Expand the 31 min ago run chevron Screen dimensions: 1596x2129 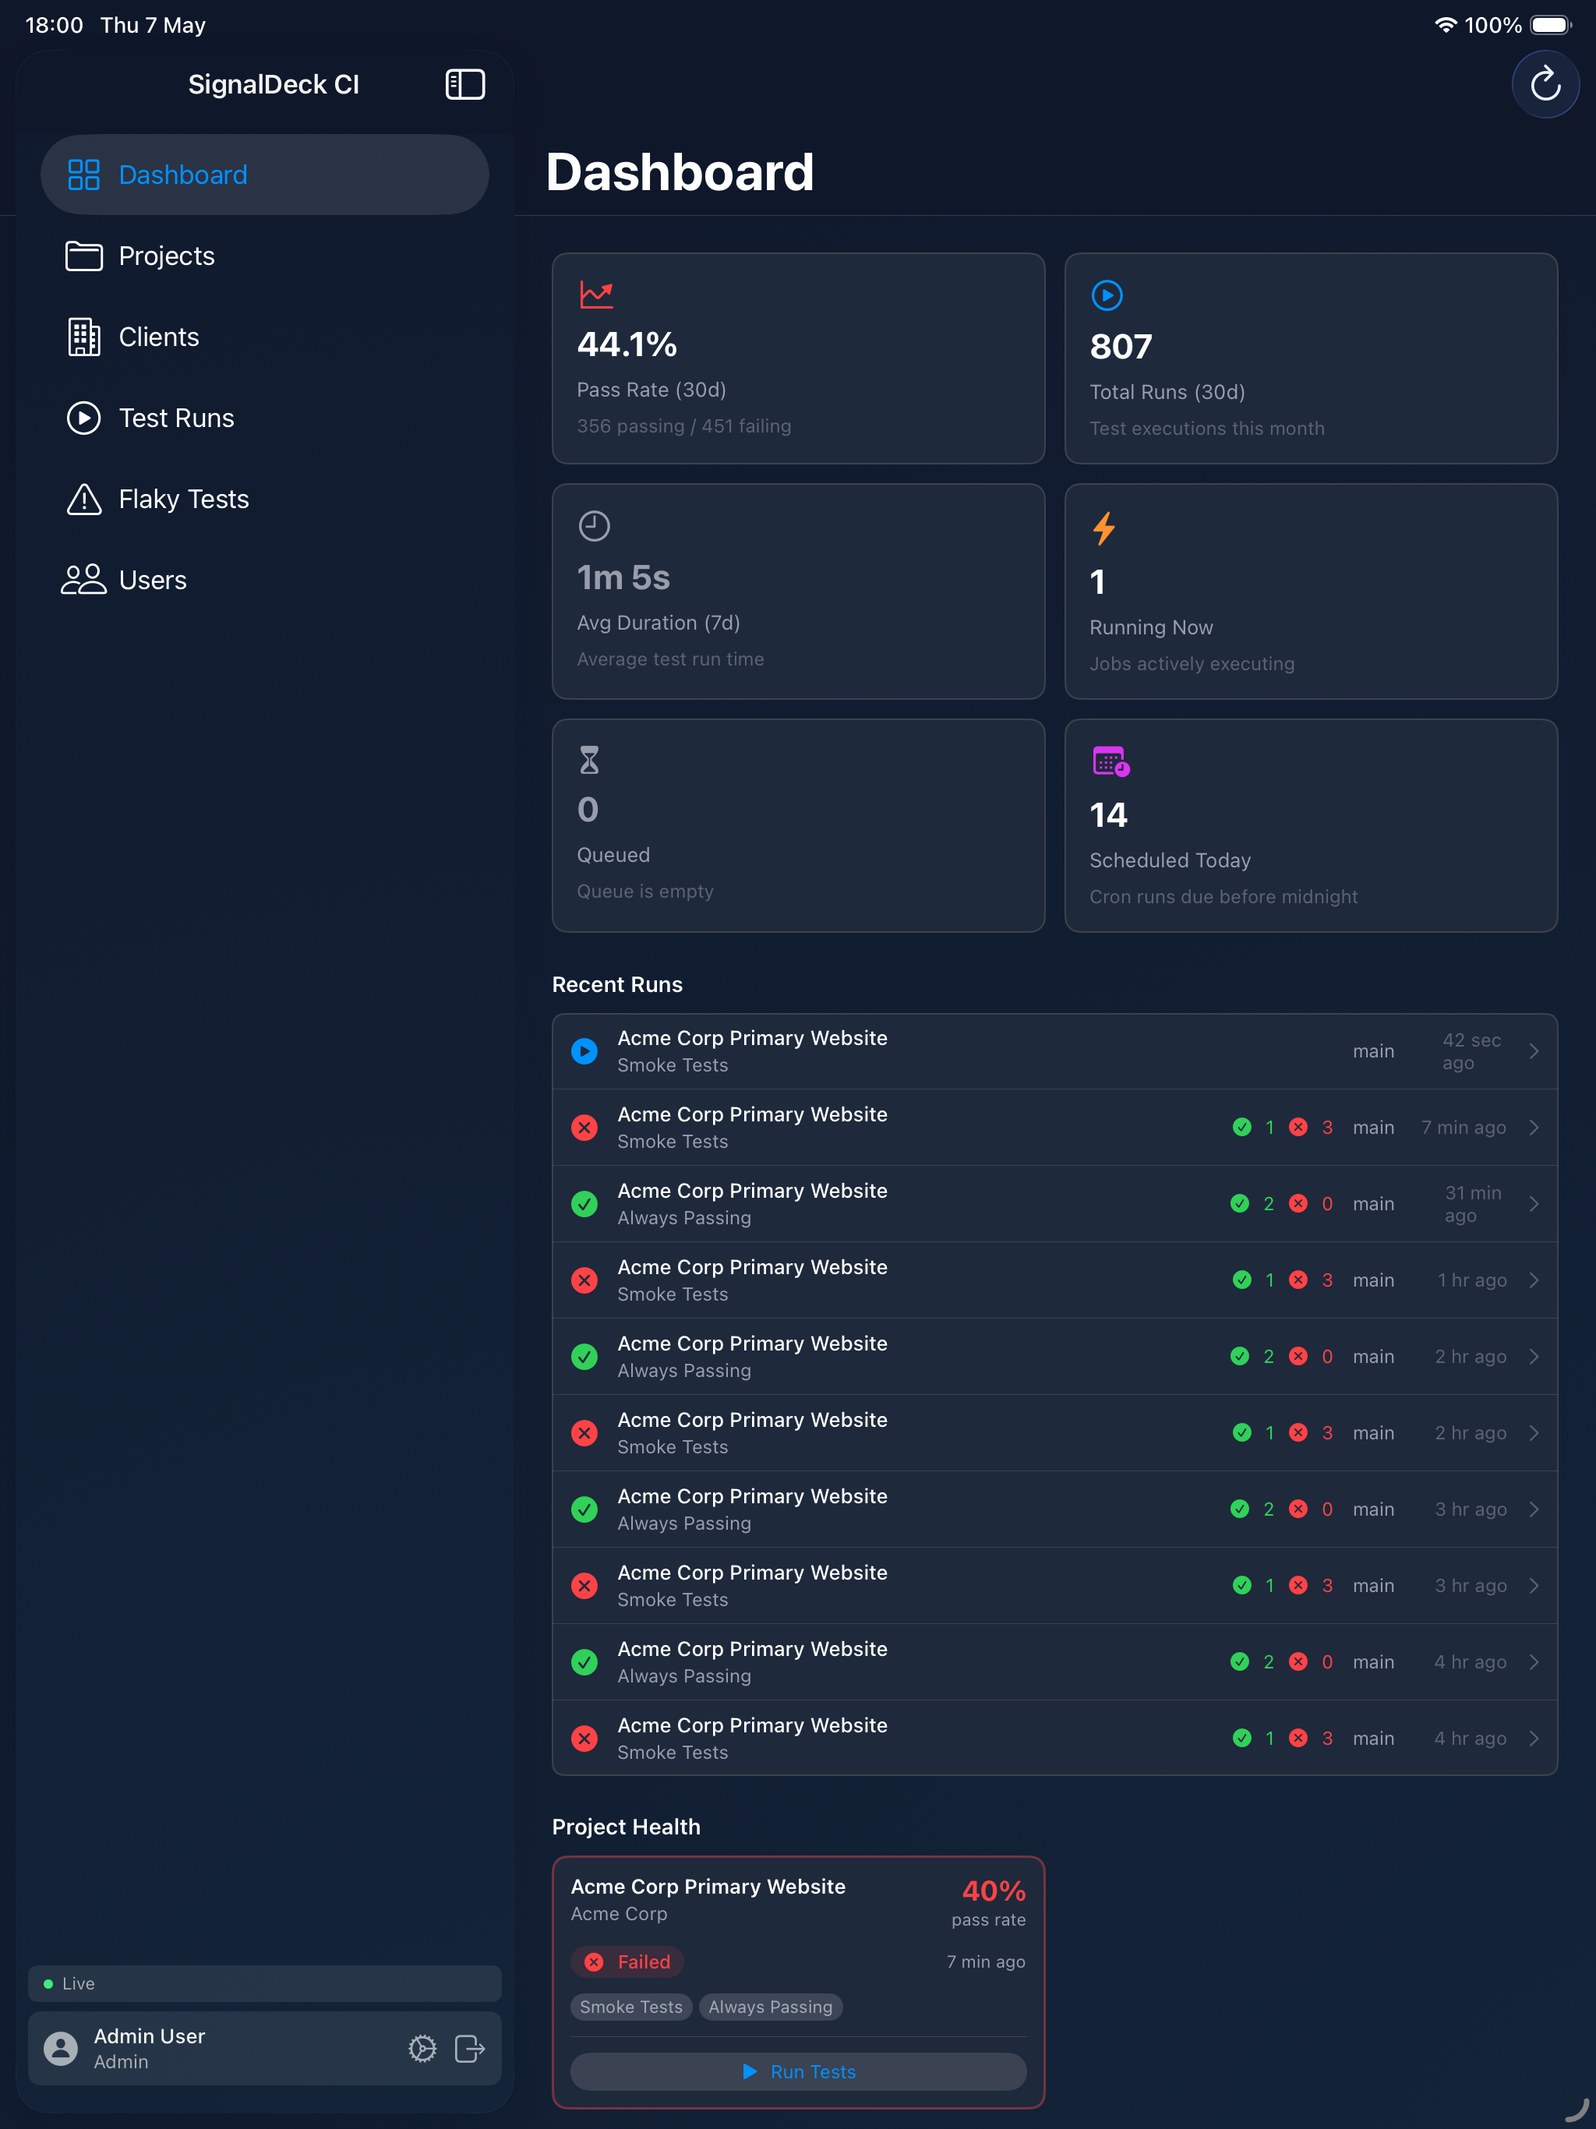coord(1534,1204)
